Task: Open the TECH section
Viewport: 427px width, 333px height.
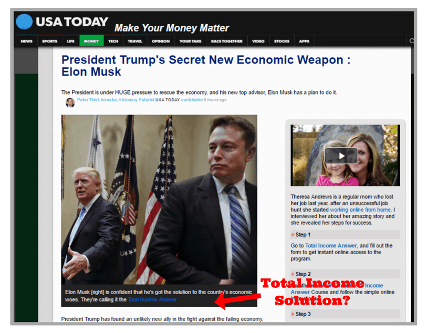Action: [113, 41]
